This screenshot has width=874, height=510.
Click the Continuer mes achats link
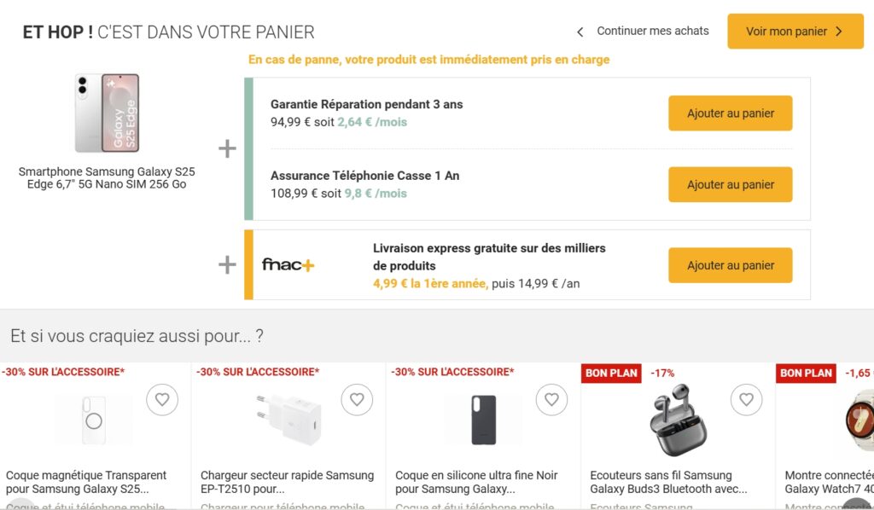[x=652, y=31]
